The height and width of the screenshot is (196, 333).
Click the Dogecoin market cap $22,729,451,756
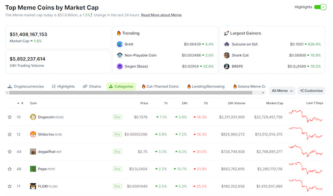269,117
